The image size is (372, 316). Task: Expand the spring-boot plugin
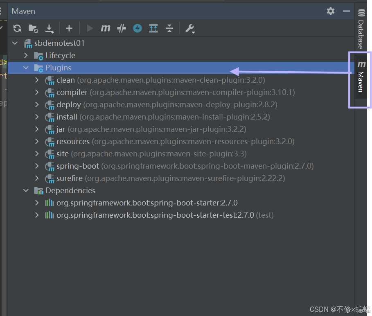coord(37,166)
